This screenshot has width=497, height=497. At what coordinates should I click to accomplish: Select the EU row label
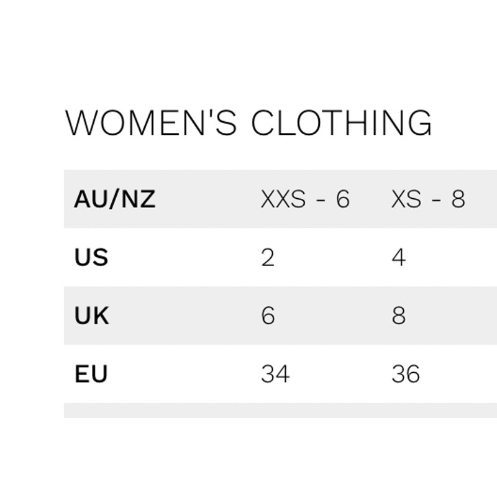pos(91,374)
